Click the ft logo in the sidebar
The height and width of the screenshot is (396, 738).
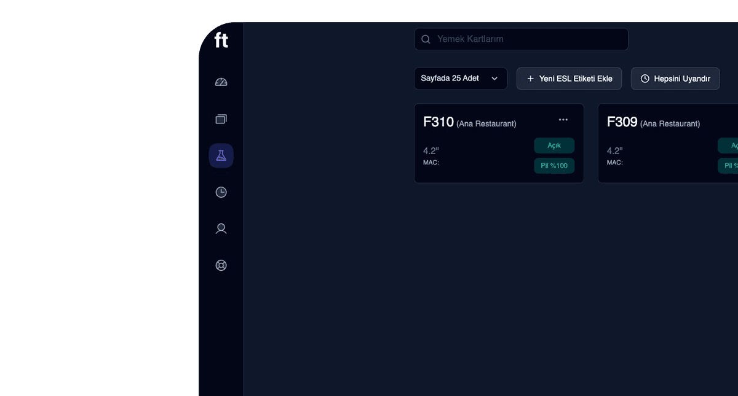pos(221,41)
